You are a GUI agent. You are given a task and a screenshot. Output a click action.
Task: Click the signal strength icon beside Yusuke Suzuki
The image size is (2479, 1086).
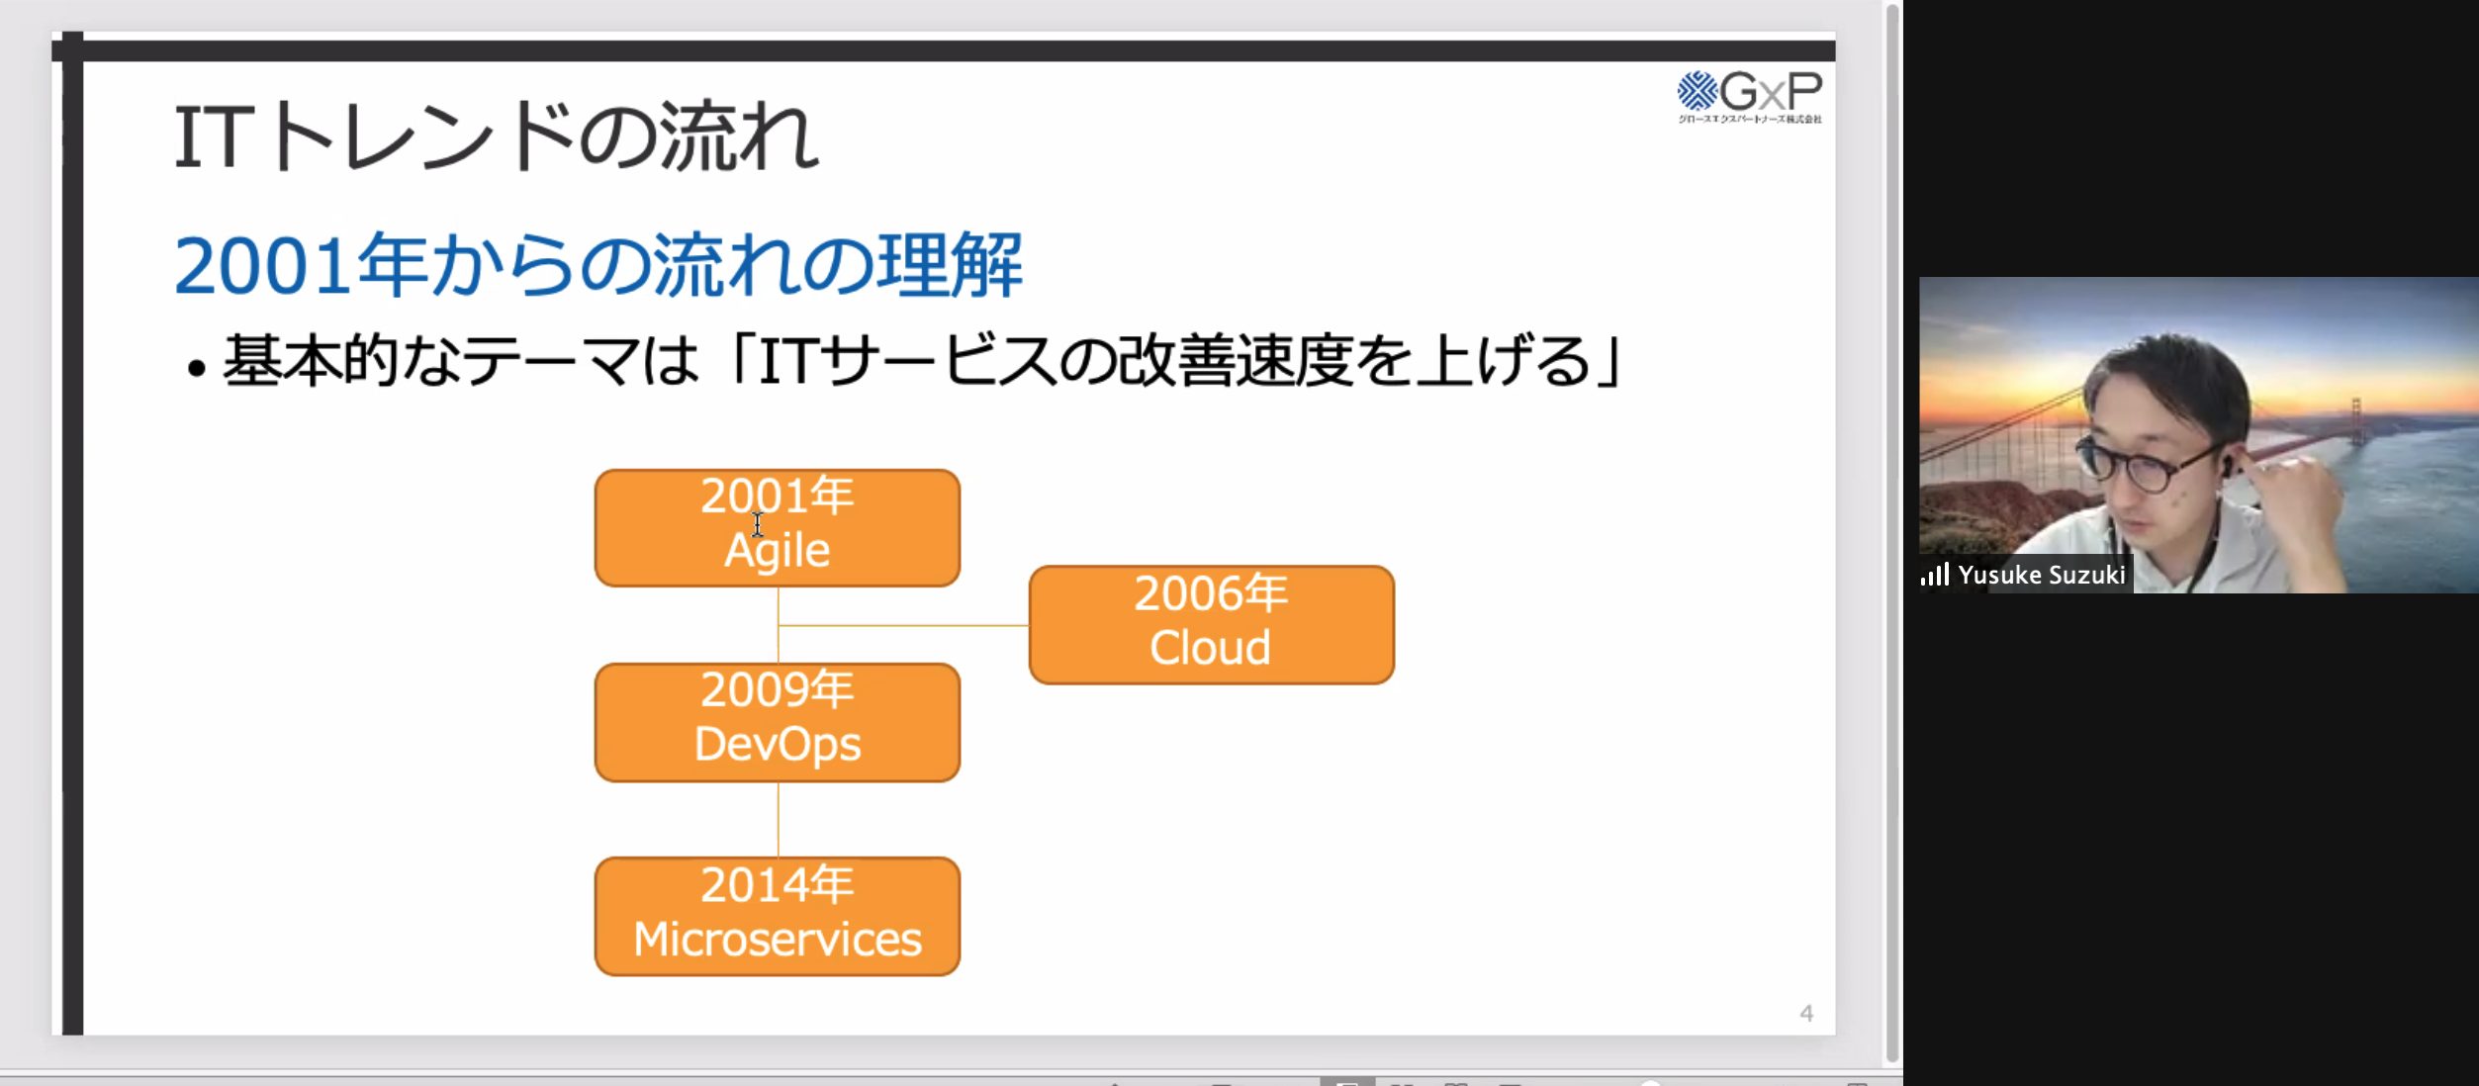[1934, 575]
